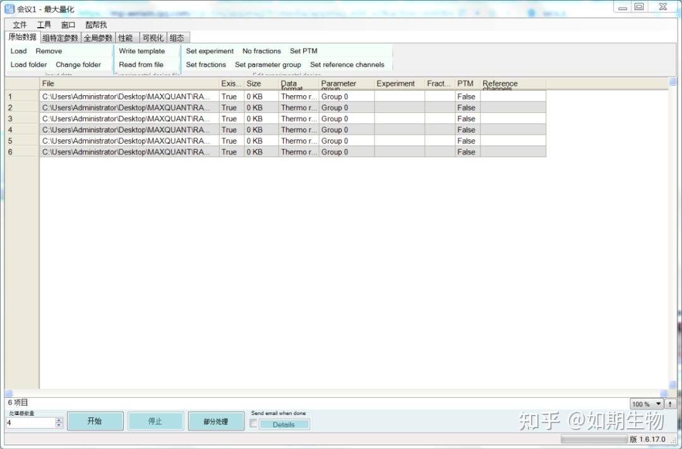Switch to the 可视化 tab
This screenshot has height=449, width=682.
(152, 37)
